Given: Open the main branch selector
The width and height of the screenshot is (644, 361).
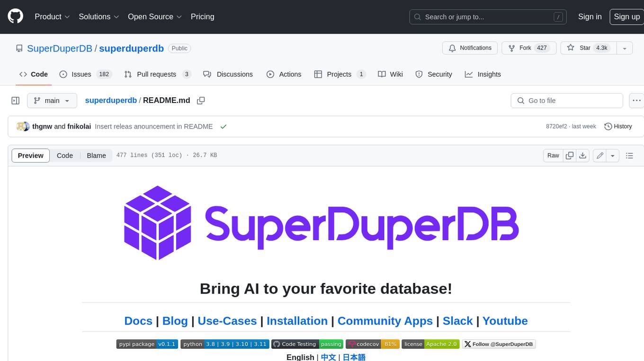Looking at the screenshot, I should click(x=52, y=101).
